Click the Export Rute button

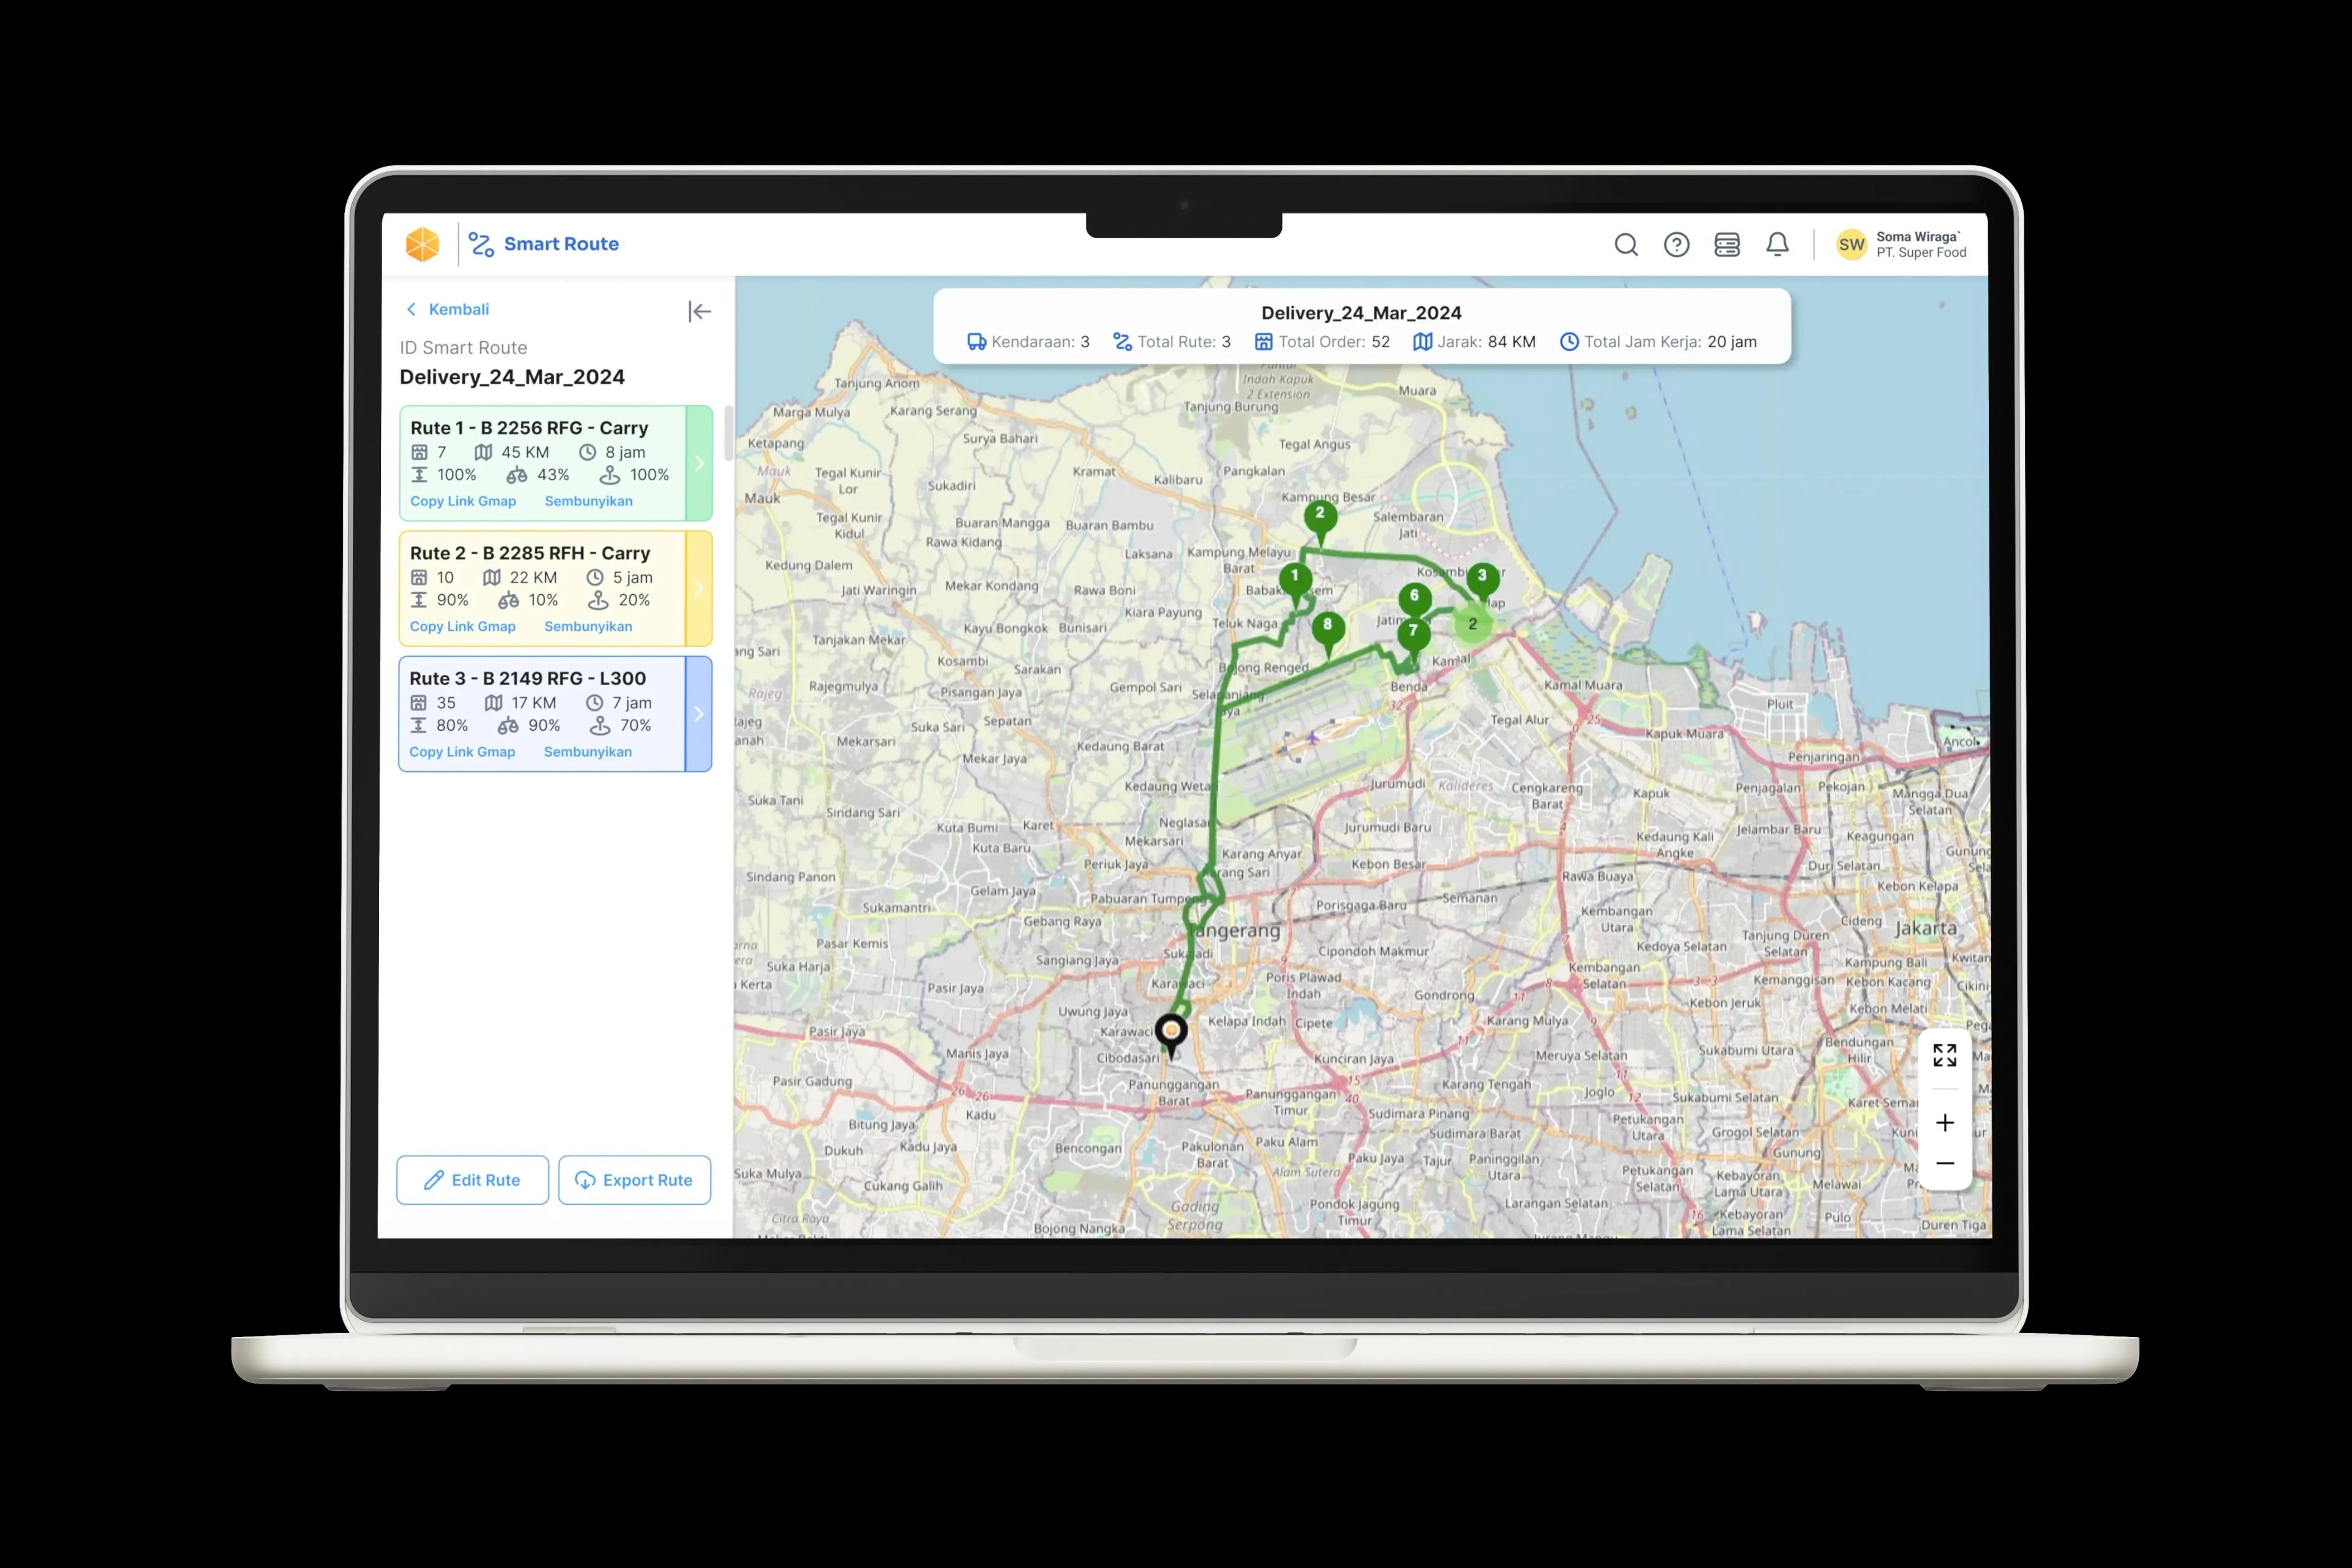point(634,1180)
